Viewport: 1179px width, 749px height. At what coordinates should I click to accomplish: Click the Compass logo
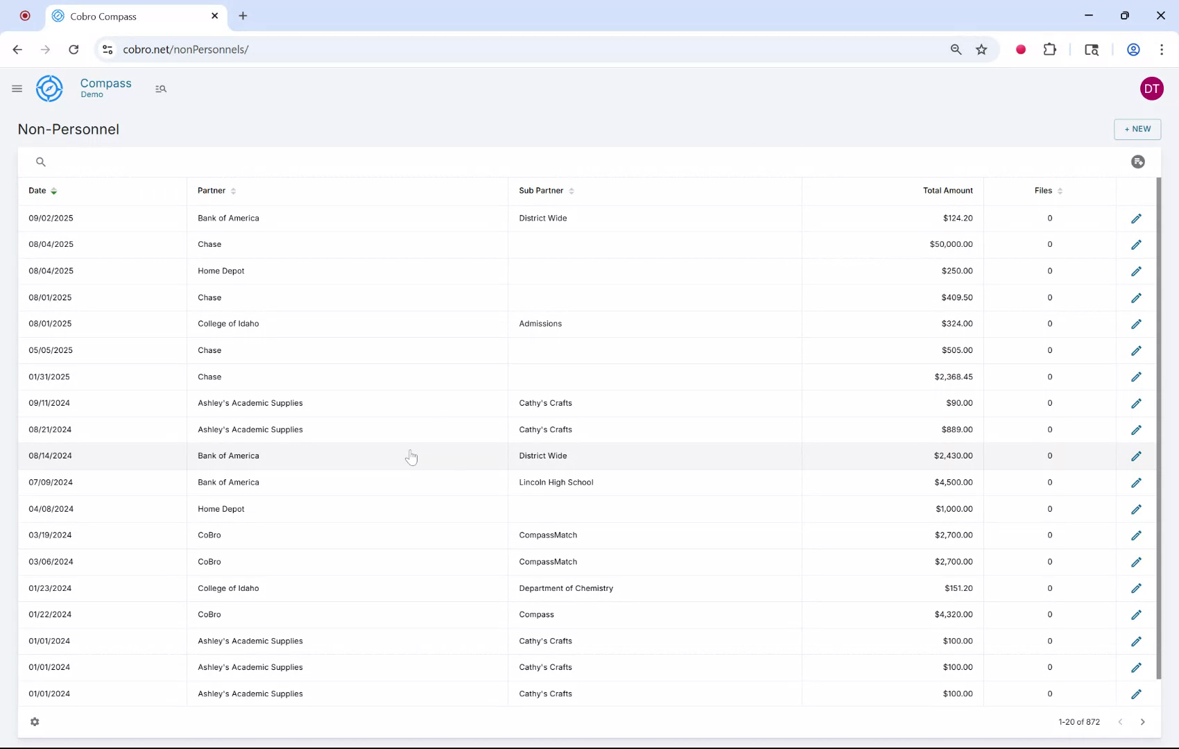[49, 89]
